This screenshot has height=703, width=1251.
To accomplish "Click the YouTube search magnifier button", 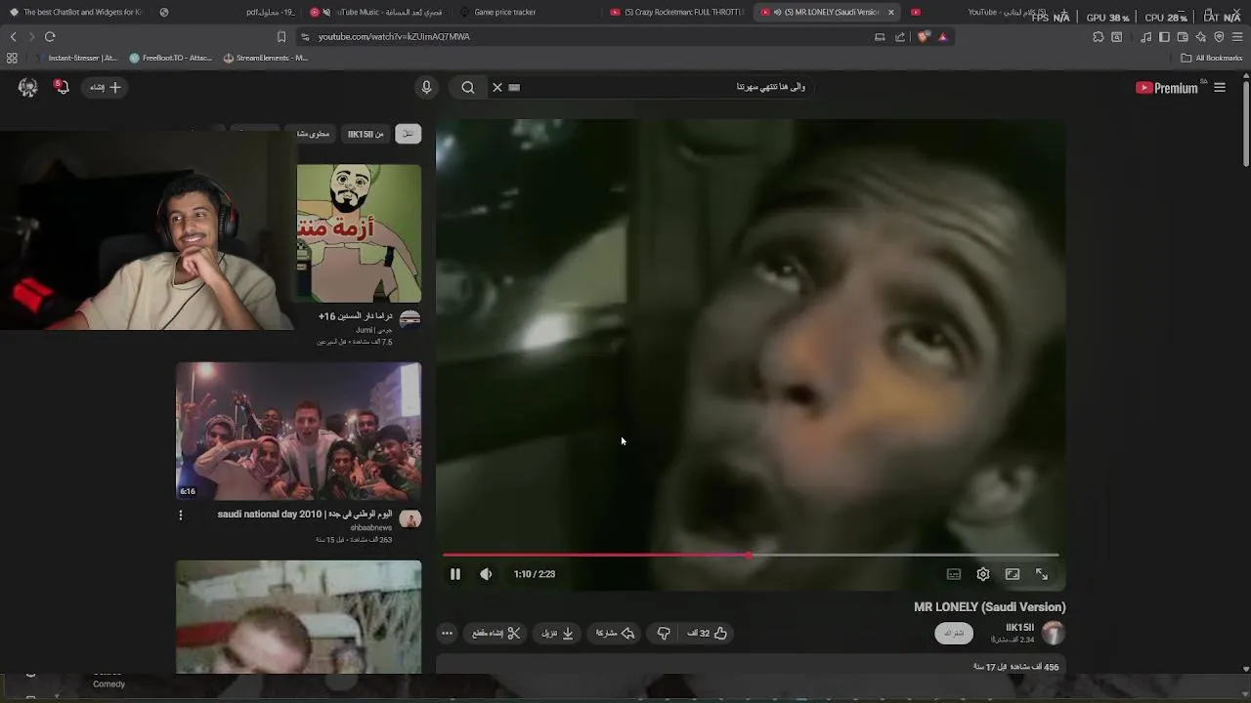I will click(468, 88).
